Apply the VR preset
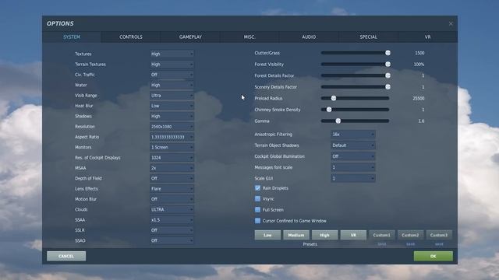 click(353, 235)
